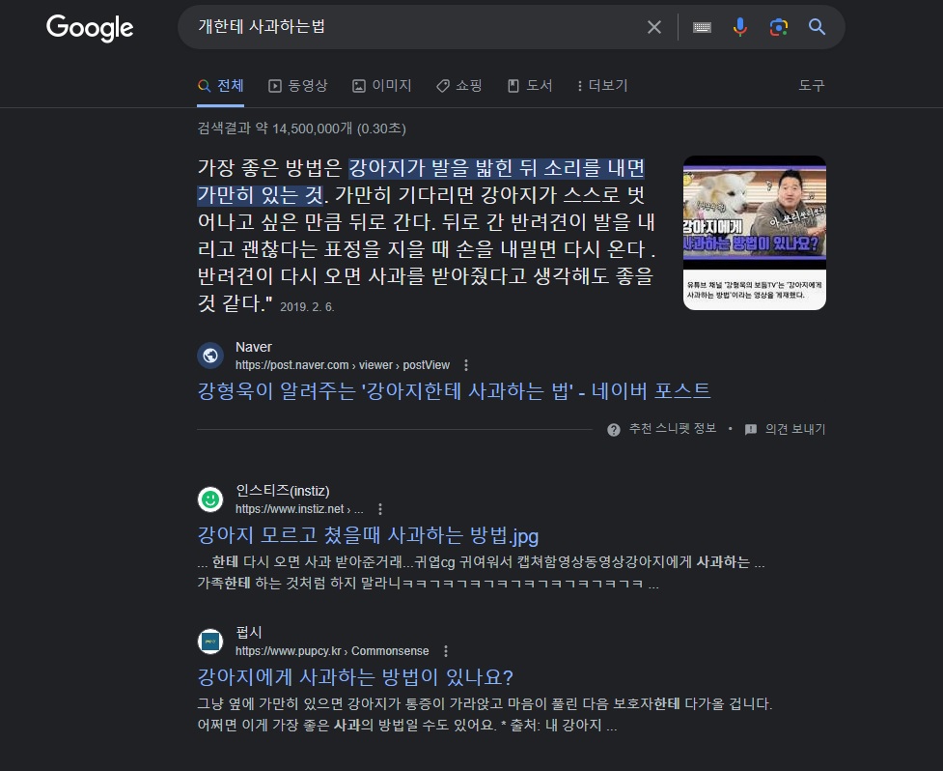
Task: Click the www.pupcy.kr Commonsense URL text
Action: [332, 651]
